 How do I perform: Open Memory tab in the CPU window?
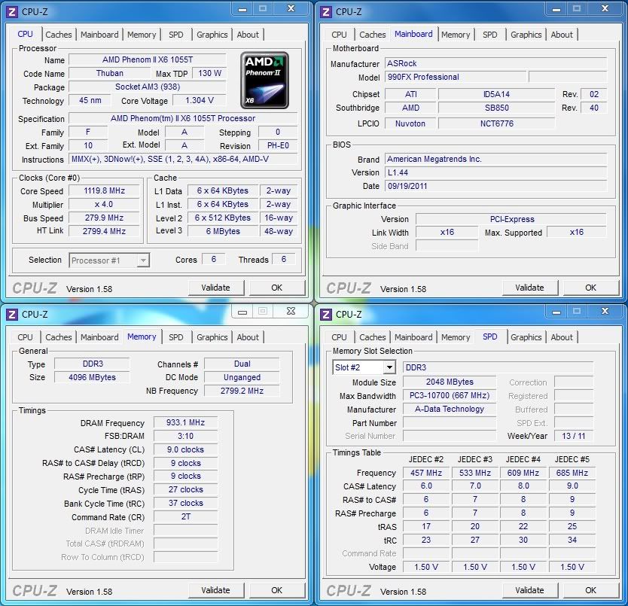(x=142, y=35)
